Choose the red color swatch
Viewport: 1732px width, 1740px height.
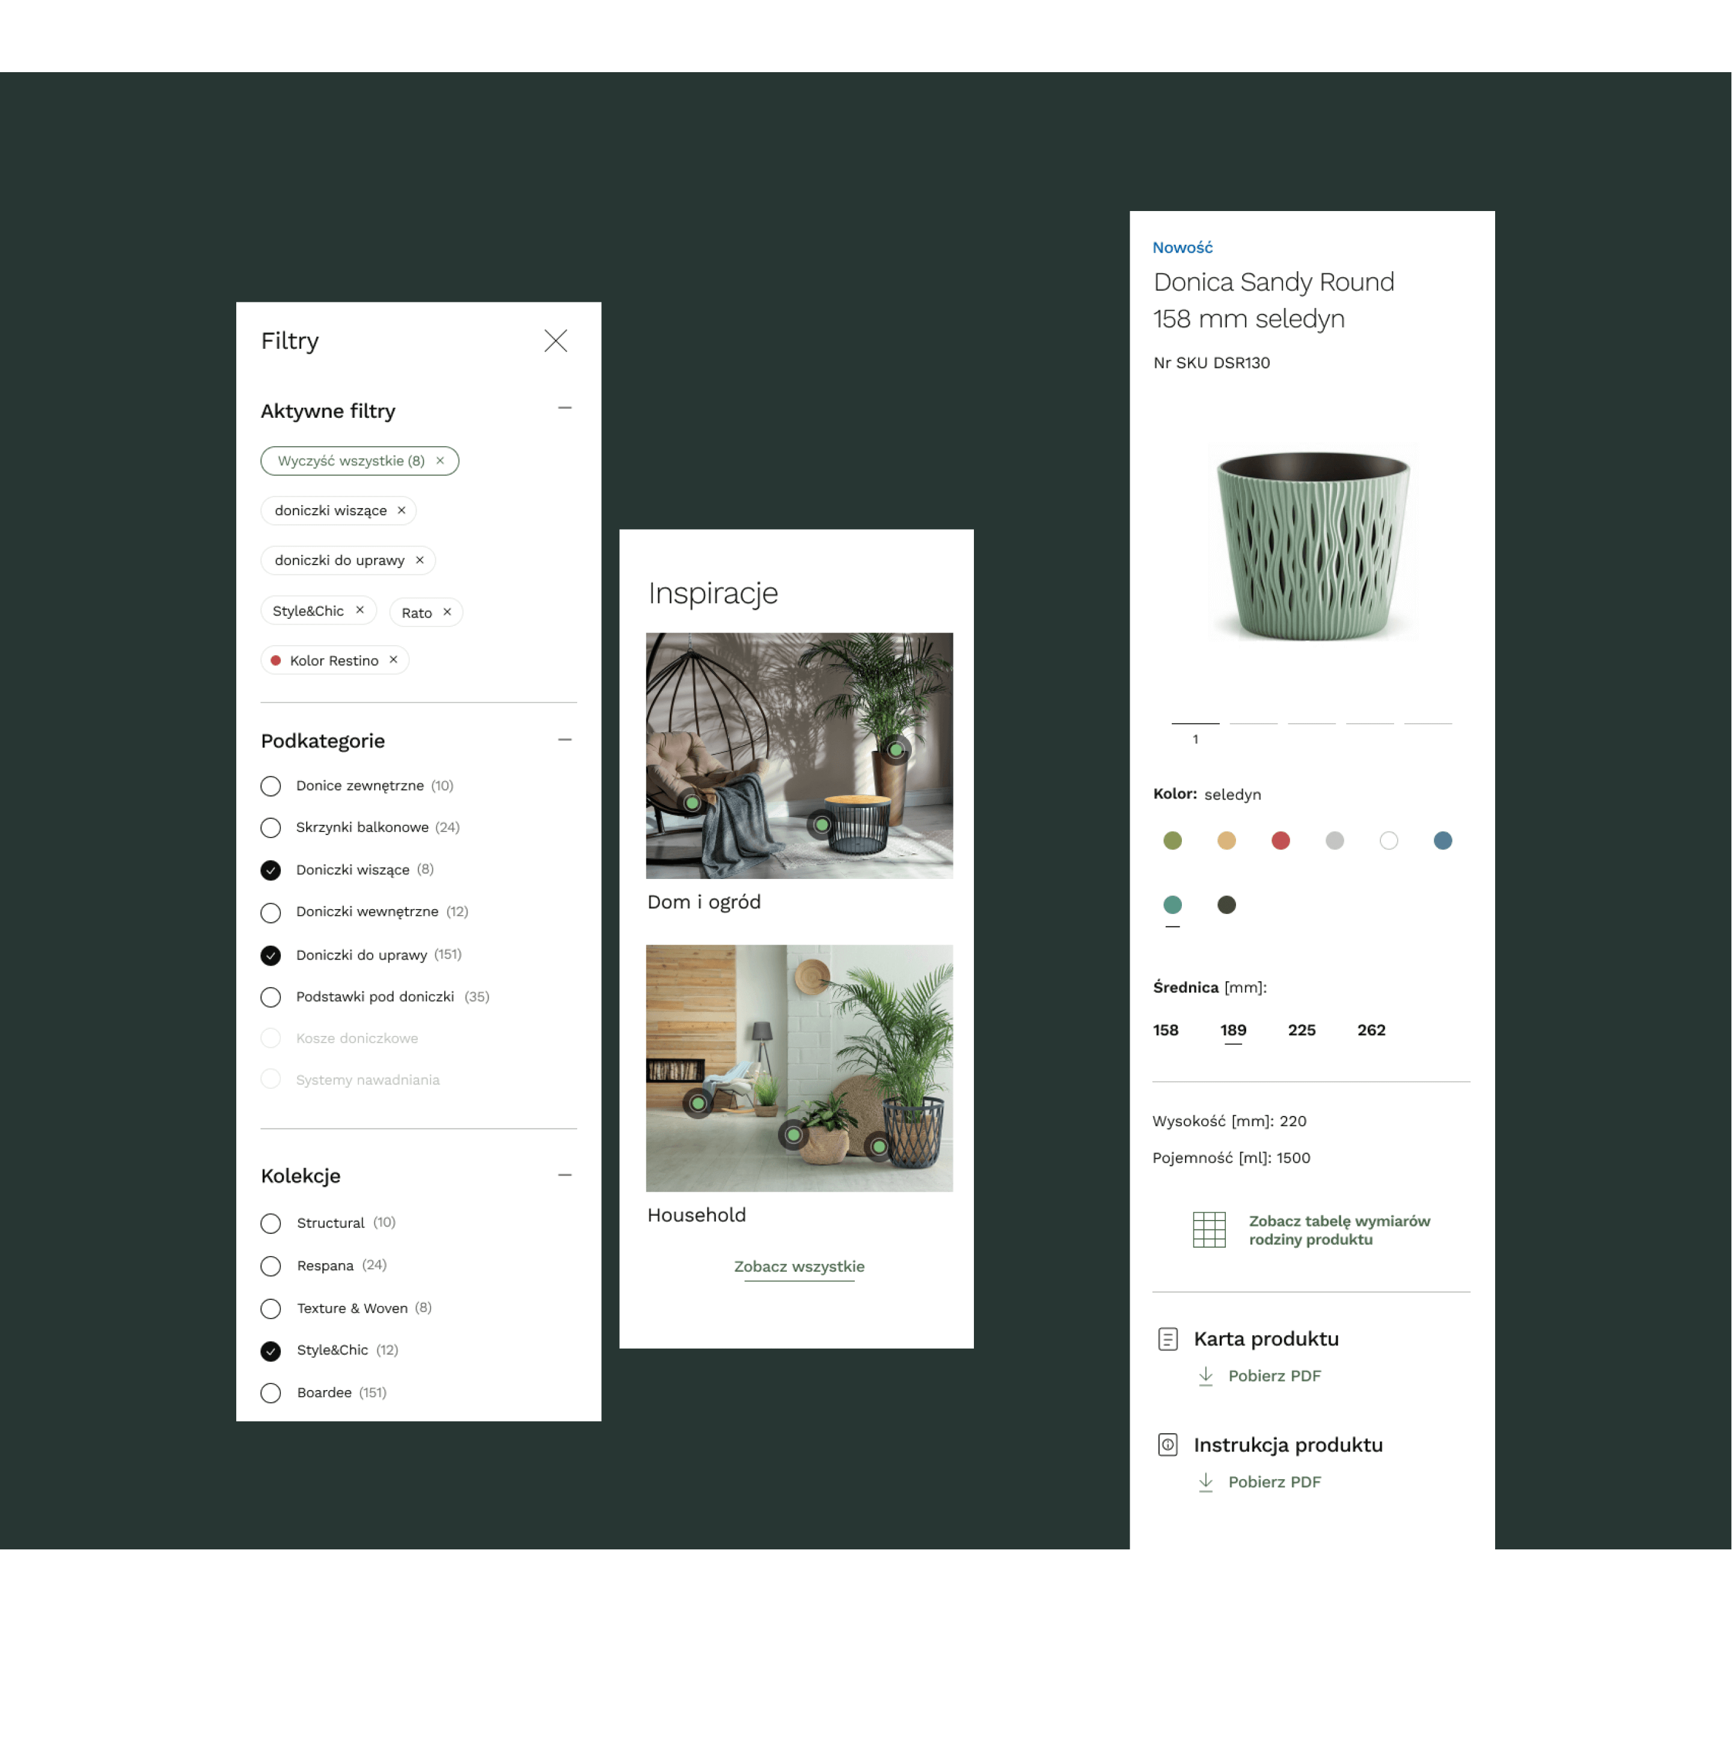pos(1280,841)
